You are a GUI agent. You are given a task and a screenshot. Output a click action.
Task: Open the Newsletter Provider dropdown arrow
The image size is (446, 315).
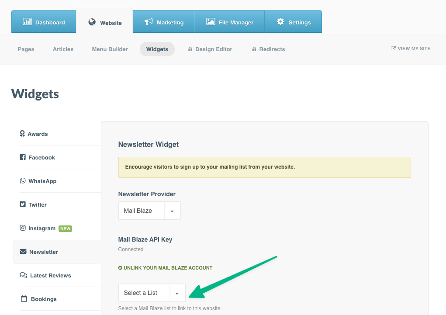172,211
